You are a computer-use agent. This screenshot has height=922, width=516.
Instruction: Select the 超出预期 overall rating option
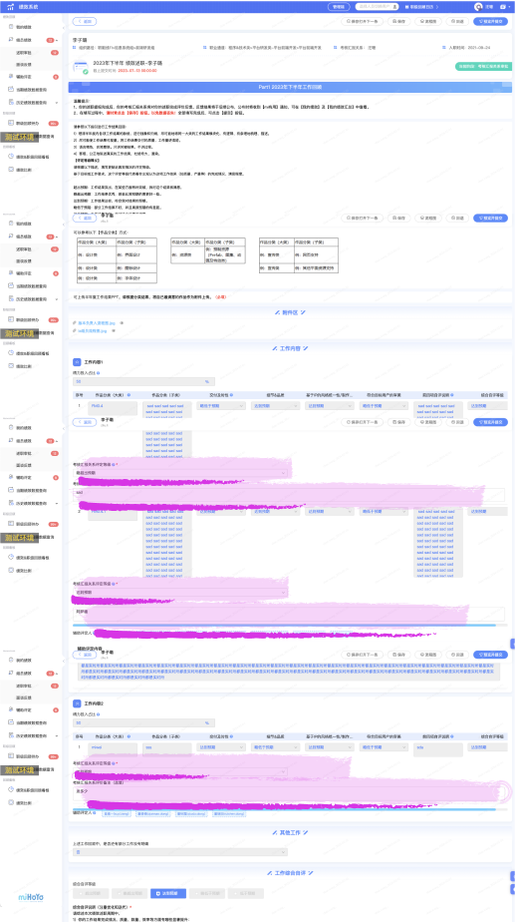(91, 894)
